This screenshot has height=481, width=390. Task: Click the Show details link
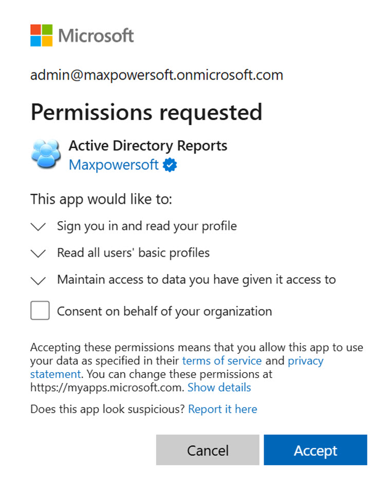coord(219,388)
